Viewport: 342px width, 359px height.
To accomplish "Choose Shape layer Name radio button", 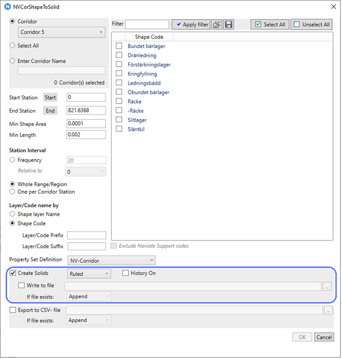I will [12, 214].
